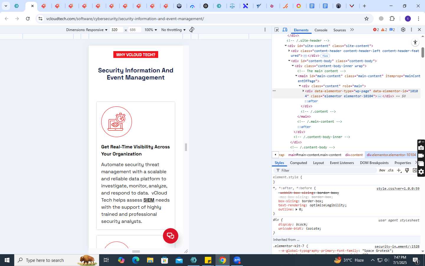Open Chrome three-dot menu
Image resolution: width=425 pixels, height=266 pixels.
tap(419, 19)
